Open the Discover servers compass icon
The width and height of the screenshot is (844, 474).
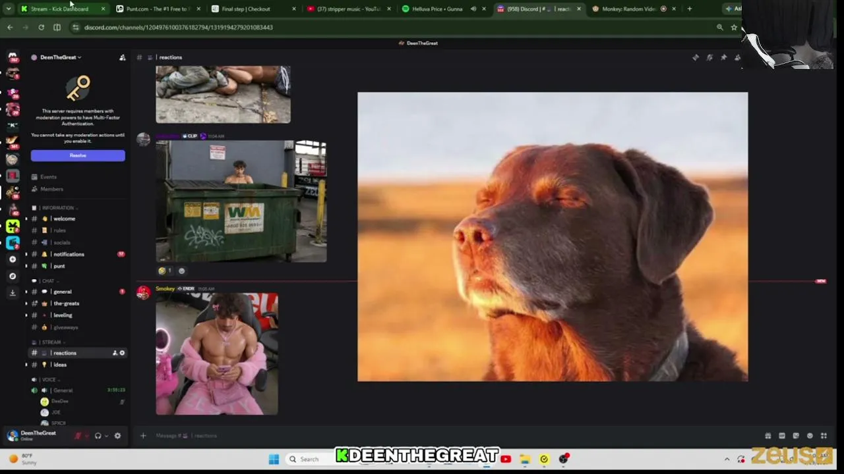click(13, 276)
